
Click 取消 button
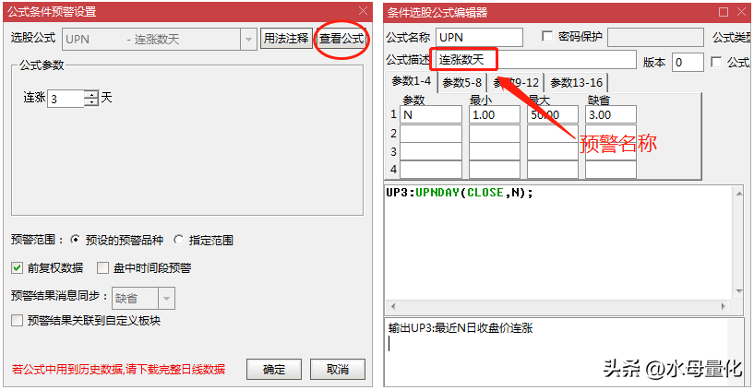338,370
